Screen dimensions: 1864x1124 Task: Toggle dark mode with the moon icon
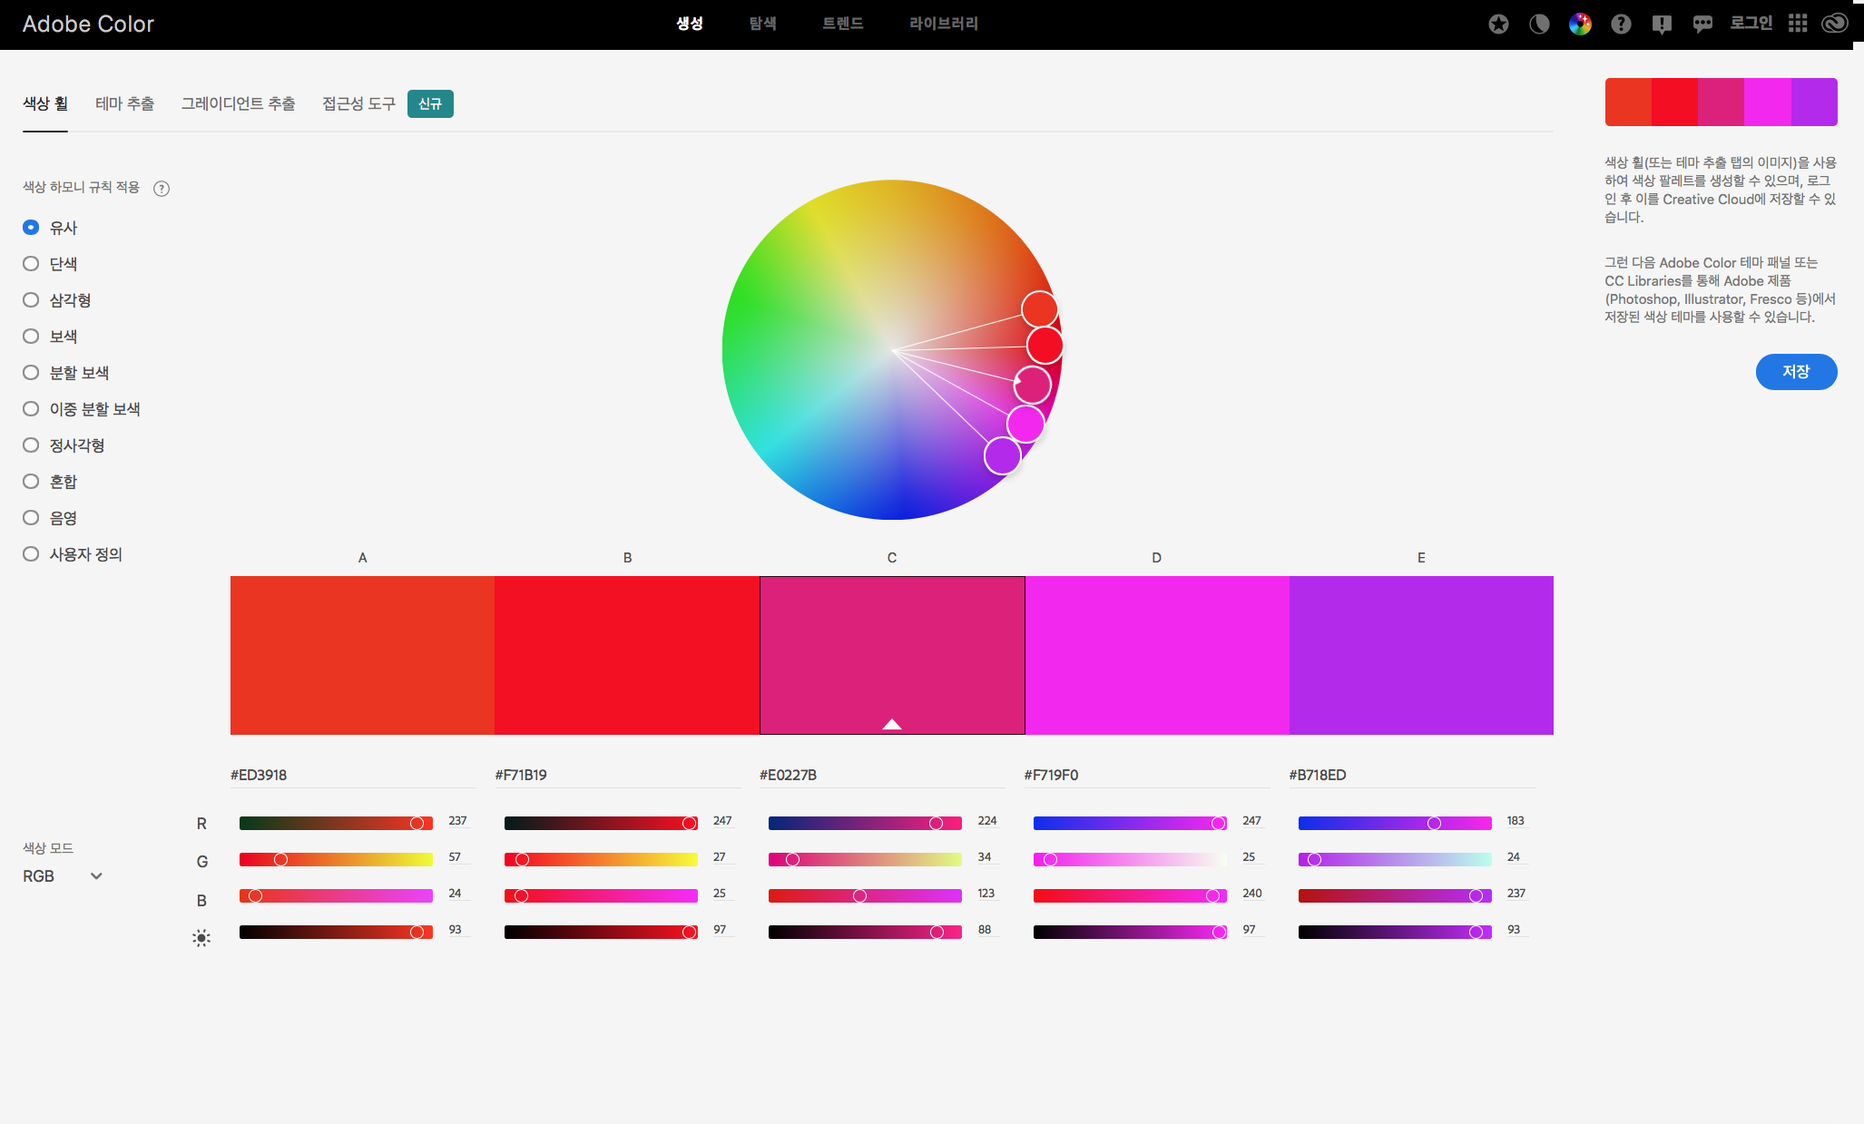(x=1539, y=24)
